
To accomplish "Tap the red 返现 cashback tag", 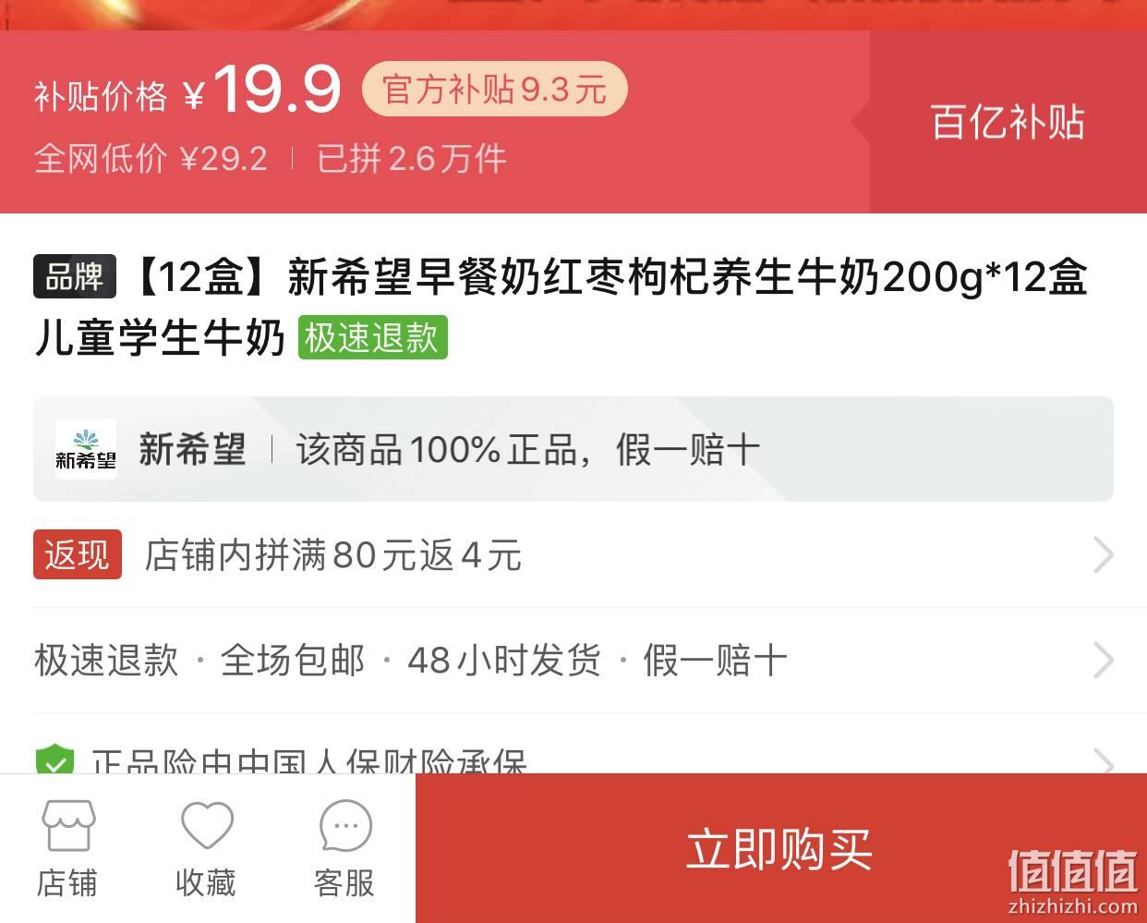I will [x=78, y=554].
